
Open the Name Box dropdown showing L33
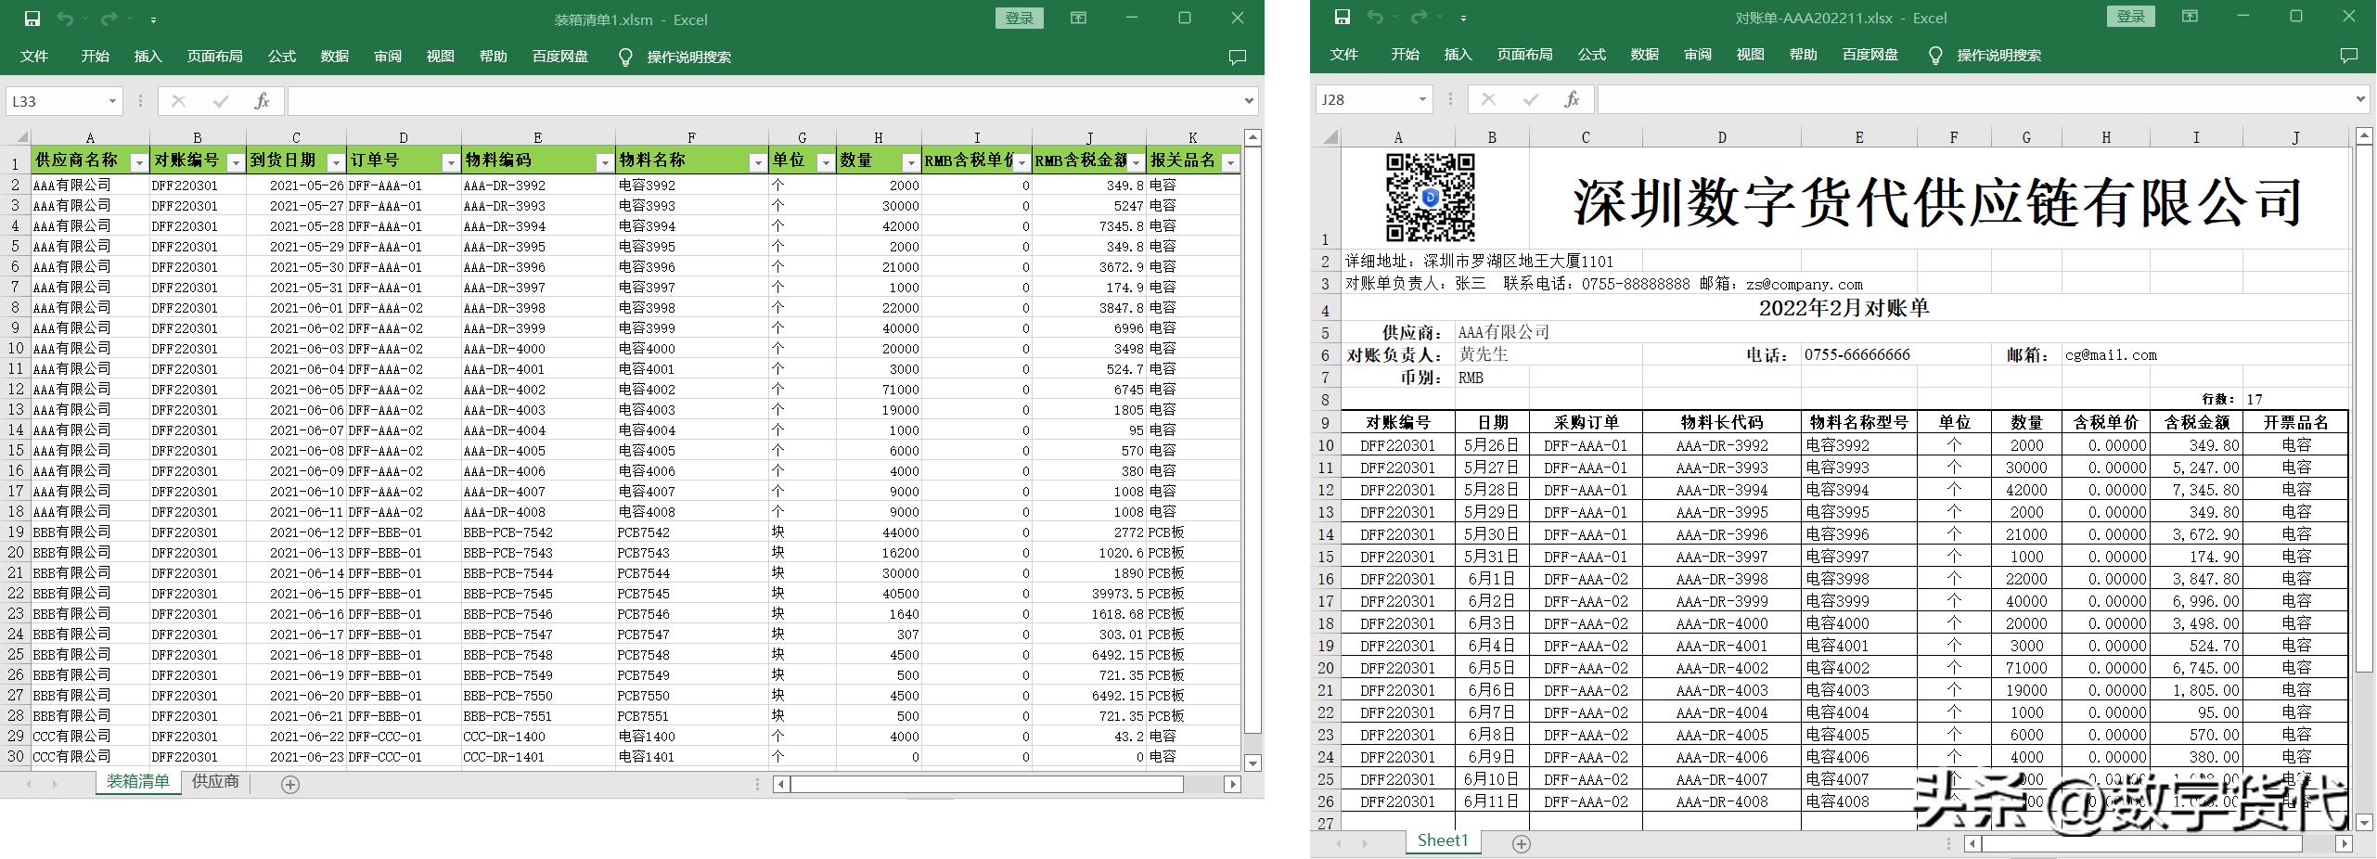pyautogui.click(x=115, y=100)
